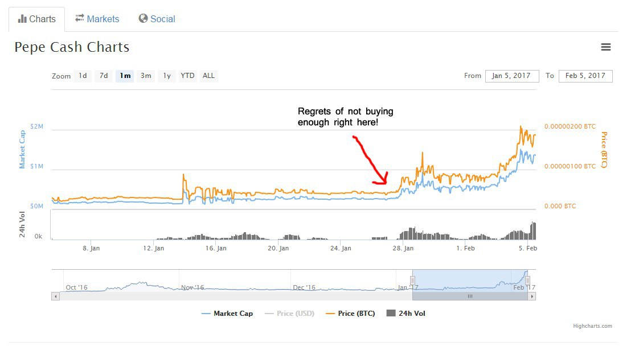Open the Highcharts.com credit link
Viewport: 639px width, 346px height.
(x=592, y=326)
